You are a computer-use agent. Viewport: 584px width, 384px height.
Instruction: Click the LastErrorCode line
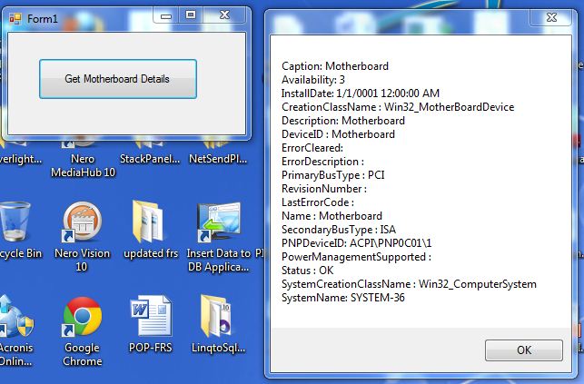point(318,202)
